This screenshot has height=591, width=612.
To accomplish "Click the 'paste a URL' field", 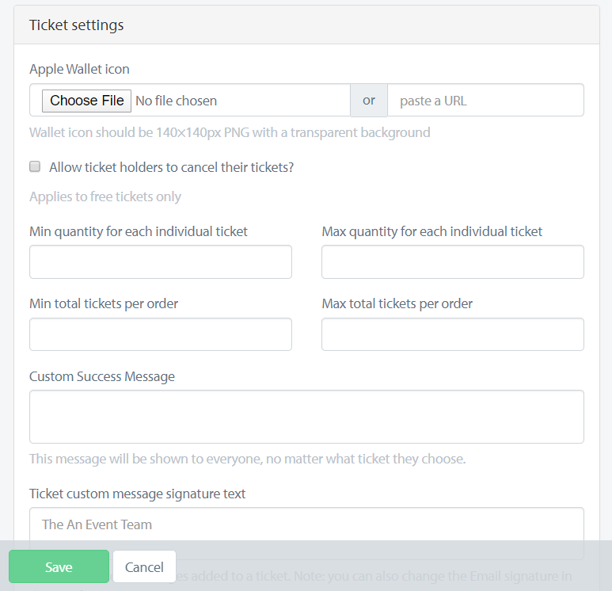I will click(x=485, y=101).
